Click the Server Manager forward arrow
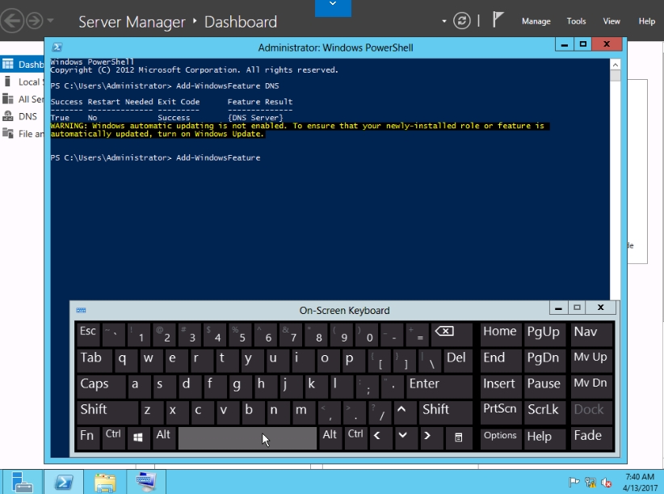The width and height of the screenshot is (664, 494). coord(35,20)
